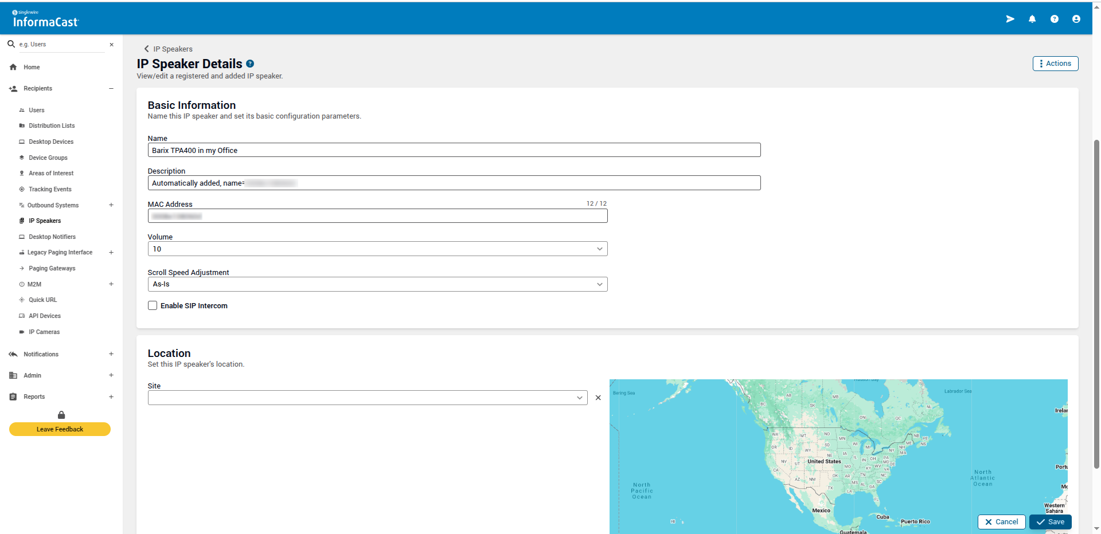
Task: Go back to IP Speakers list
Action: (x=169, y=49)
